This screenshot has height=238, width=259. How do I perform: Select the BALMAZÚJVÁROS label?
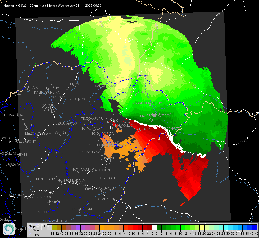pos(93,152)
